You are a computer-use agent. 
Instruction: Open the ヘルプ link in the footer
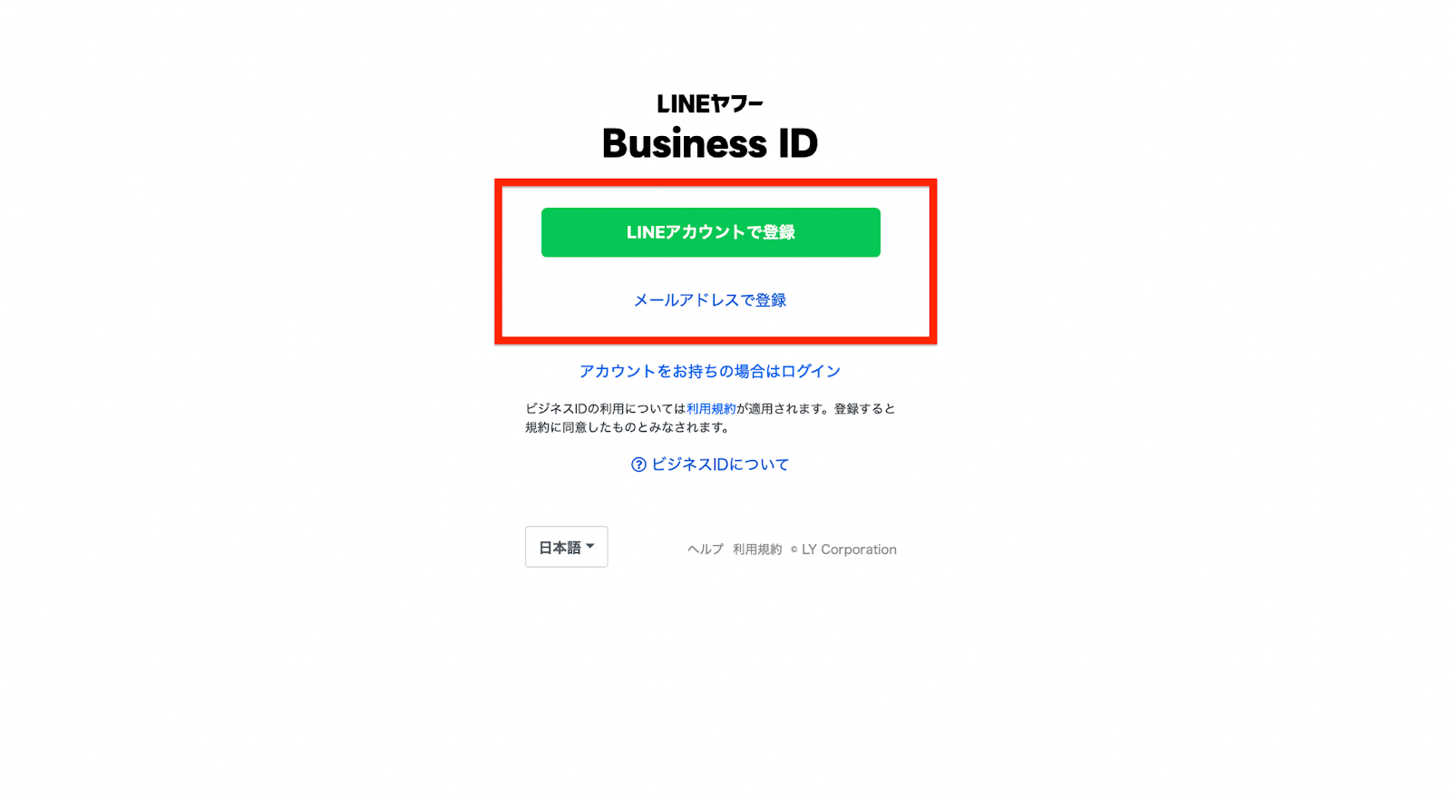[x=706, y=550]
